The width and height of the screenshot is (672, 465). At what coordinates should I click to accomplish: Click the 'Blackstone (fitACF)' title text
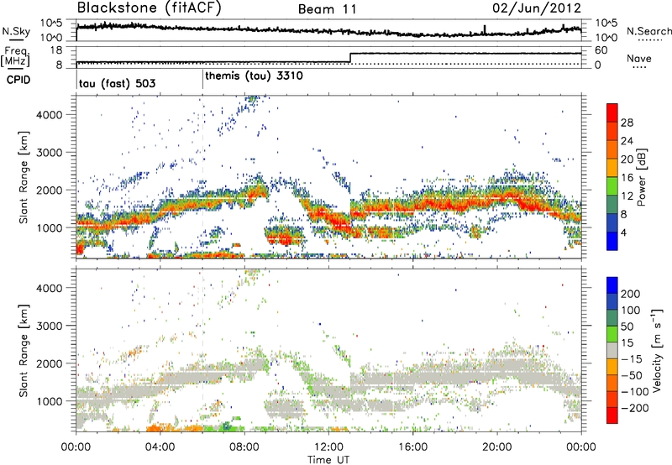[x=150, y=8]
